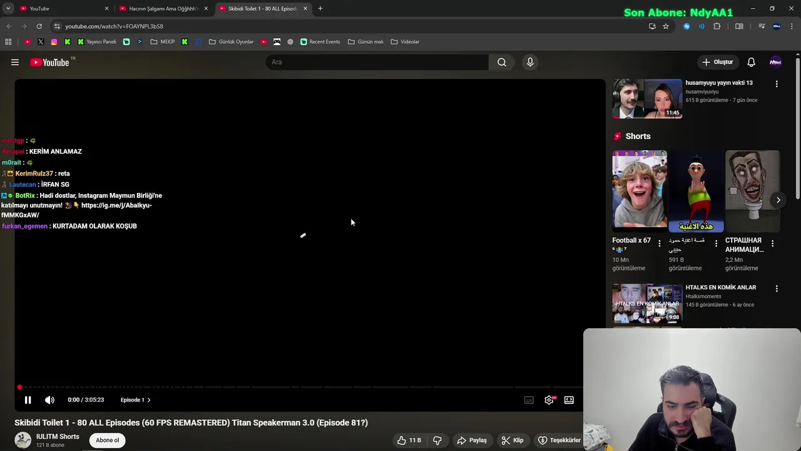Click the Oluştur create button
Screen dimensions: 801x451
717,62
